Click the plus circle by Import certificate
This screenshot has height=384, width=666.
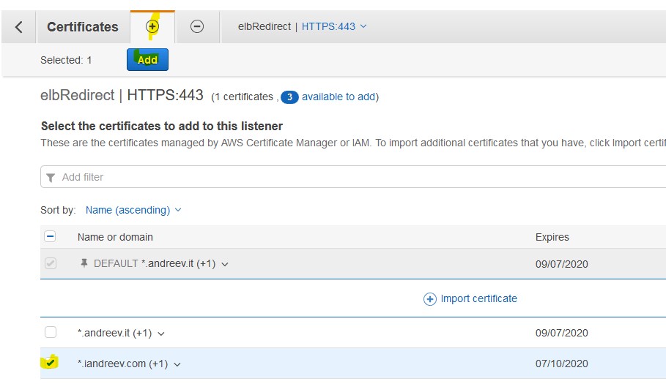(x=430, y=299)
